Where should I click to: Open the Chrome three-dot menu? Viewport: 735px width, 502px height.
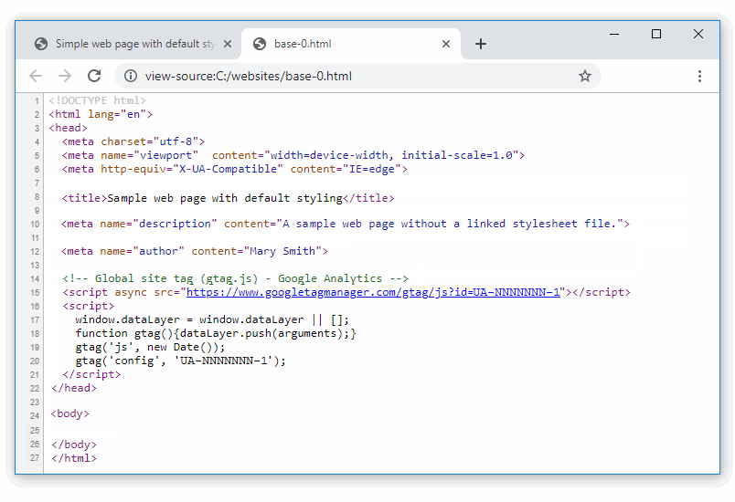[x=699, y=77]
